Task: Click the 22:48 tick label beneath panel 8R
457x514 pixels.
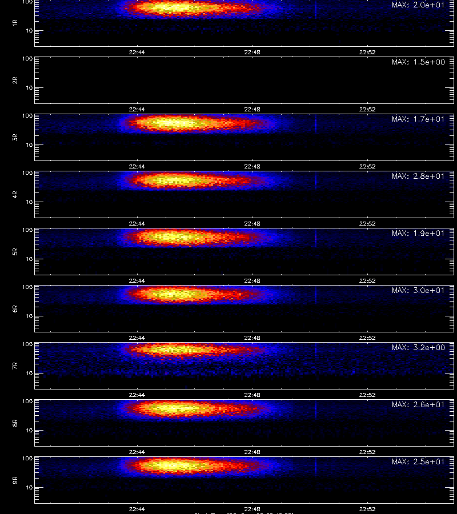Action: point(252,452)
